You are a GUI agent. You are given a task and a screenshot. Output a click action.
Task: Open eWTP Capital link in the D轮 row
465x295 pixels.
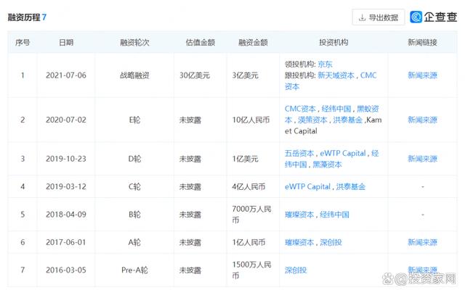(x=343, y=154)
